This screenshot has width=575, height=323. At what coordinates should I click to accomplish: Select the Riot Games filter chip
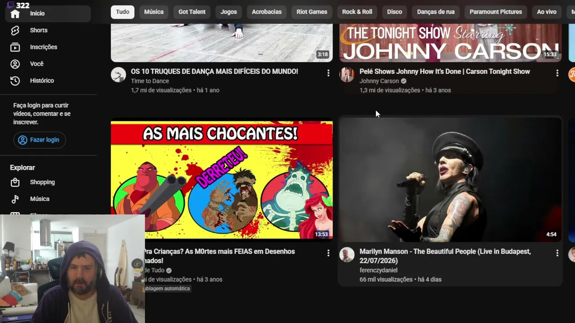(312, 12)
